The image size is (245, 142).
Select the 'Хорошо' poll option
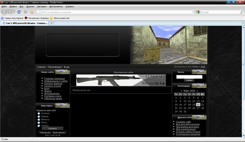pos(39,117)
